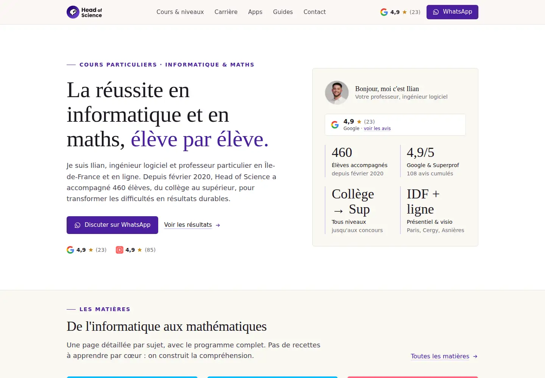This screenshot has width=545, height=378.
Task: Click the "jusqu'aux concours" caption
Action: click(x=357, y=230)
